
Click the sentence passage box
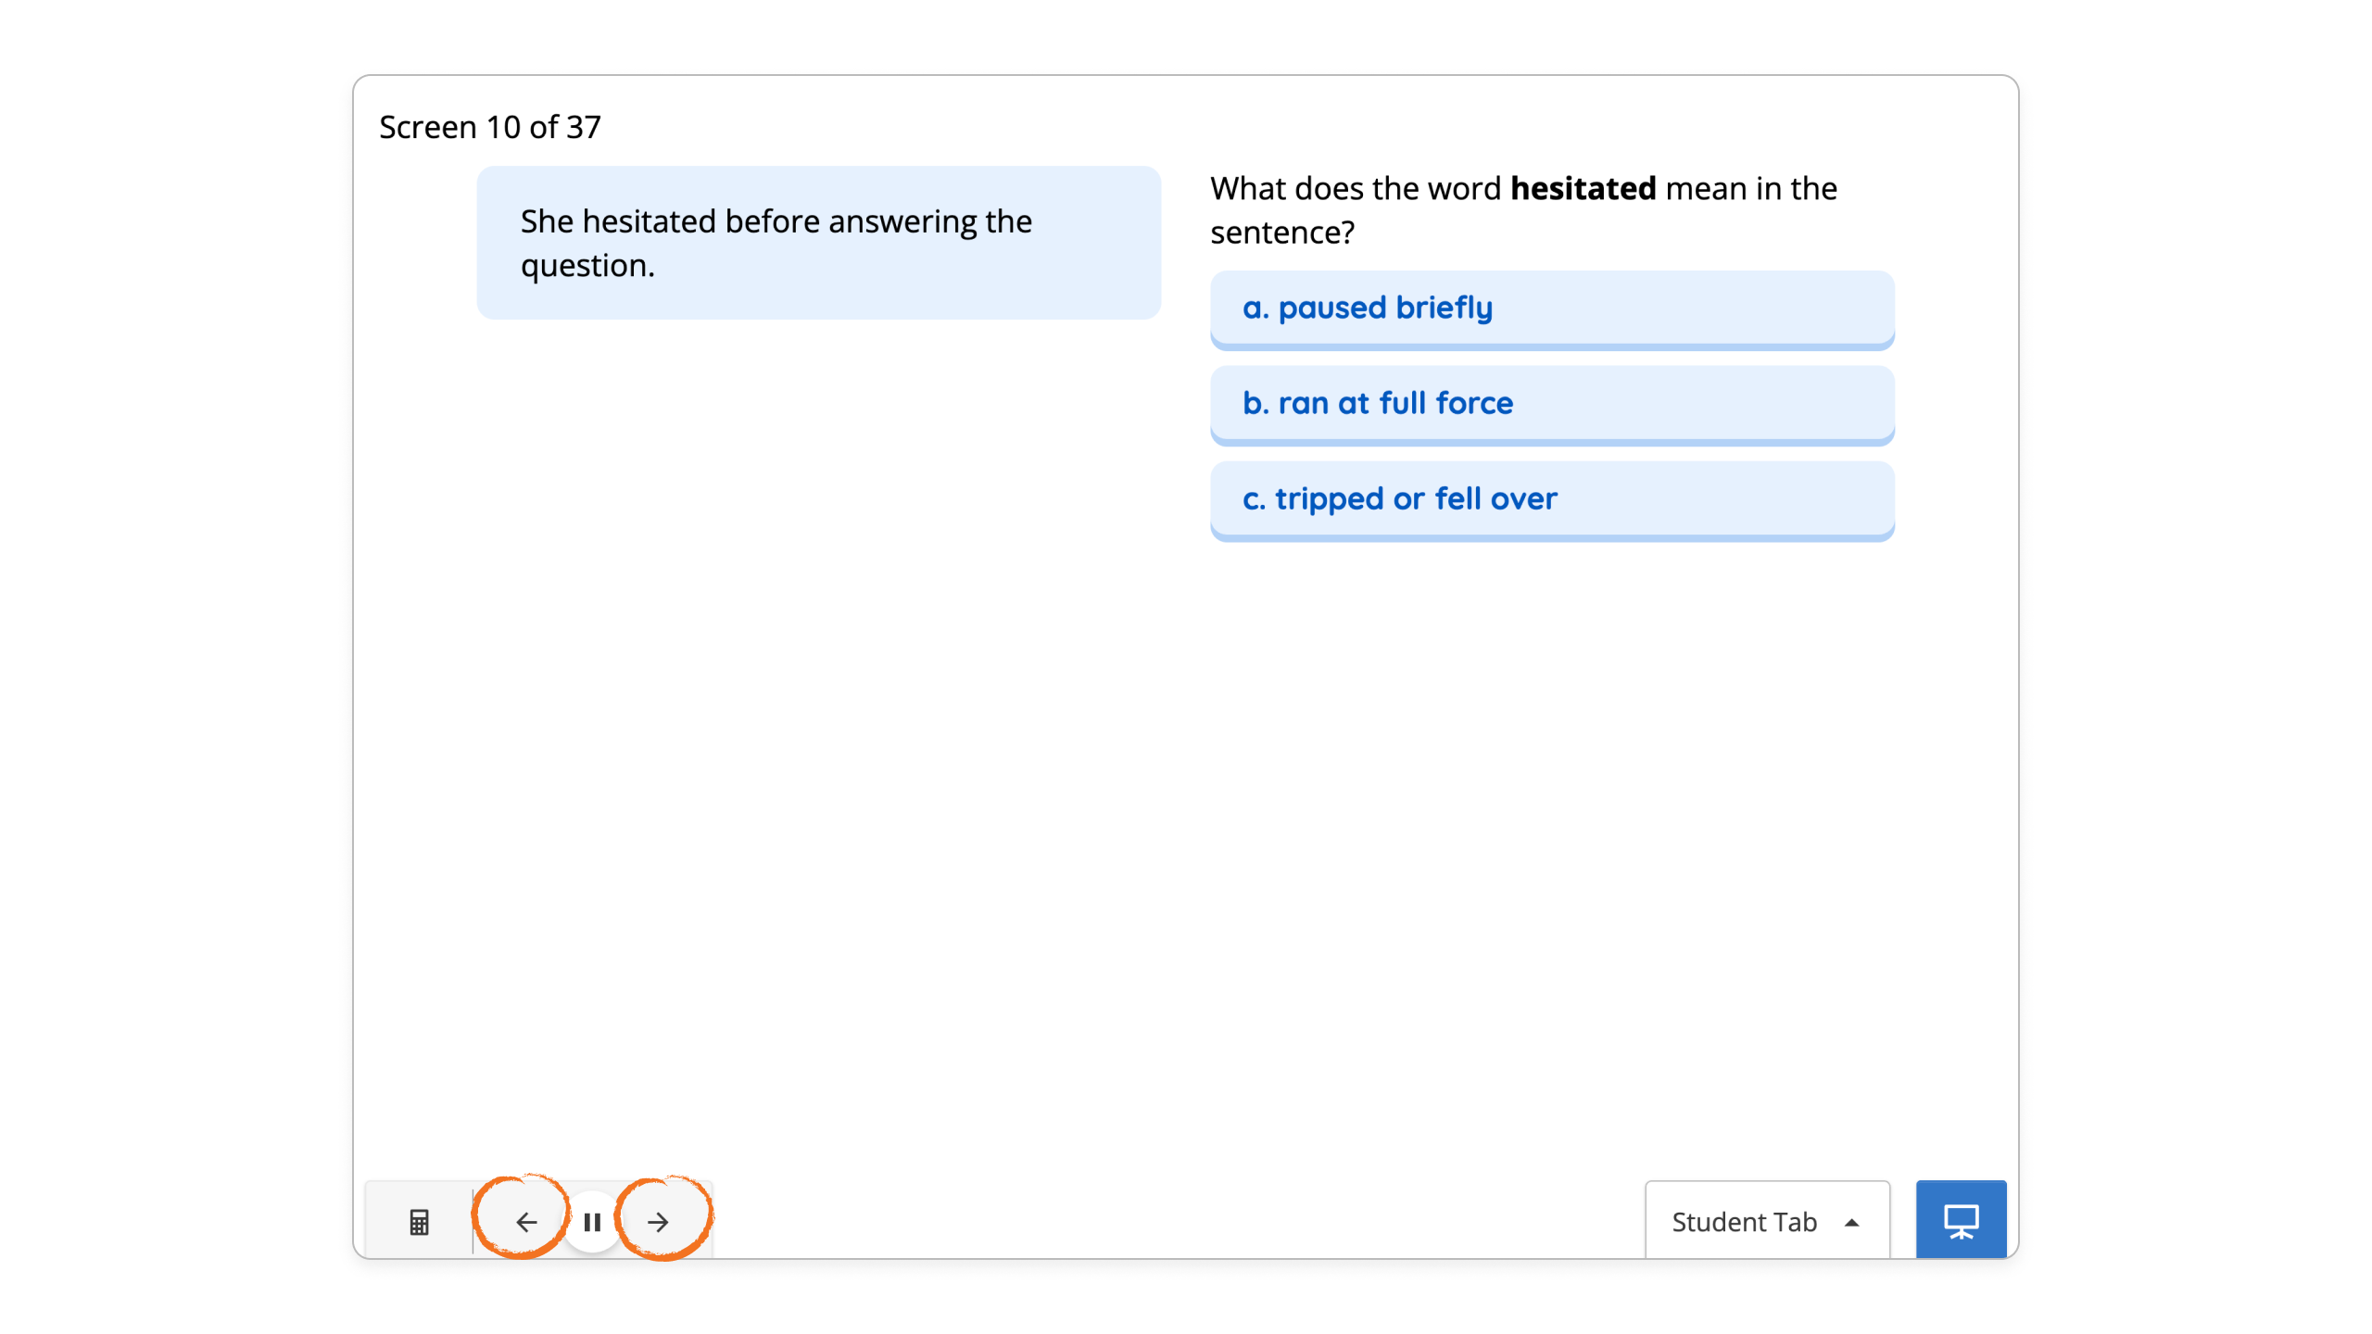point(818,243)
